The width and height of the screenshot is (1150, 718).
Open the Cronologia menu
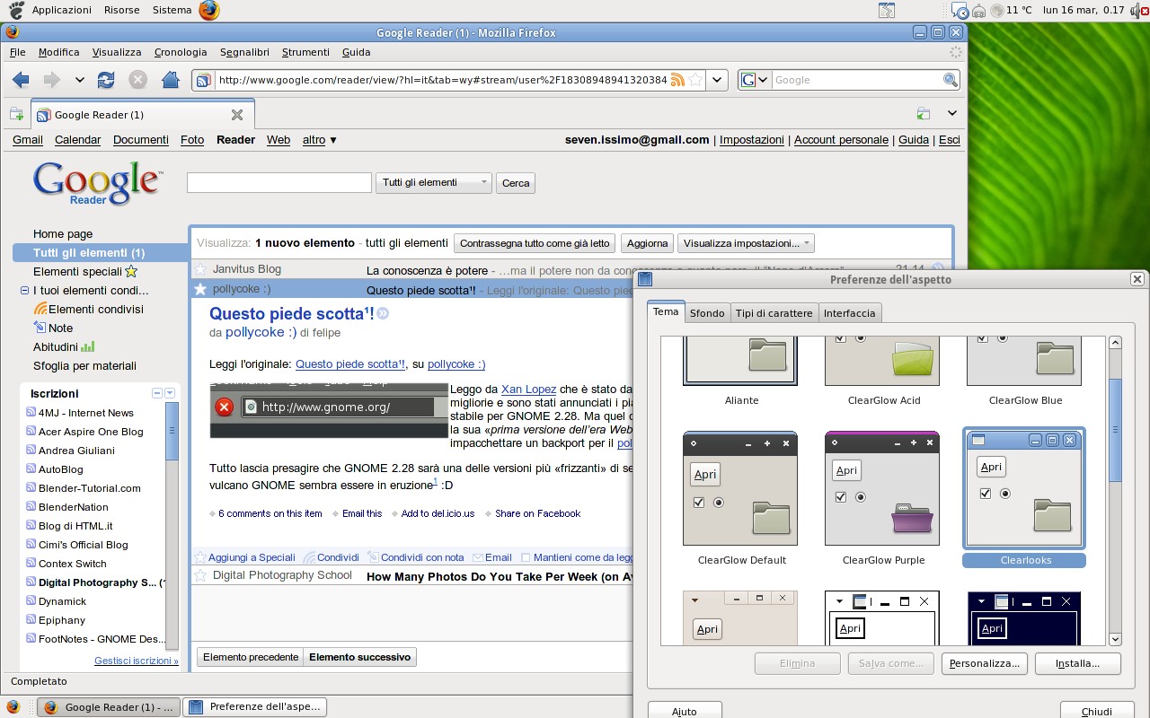181,52
